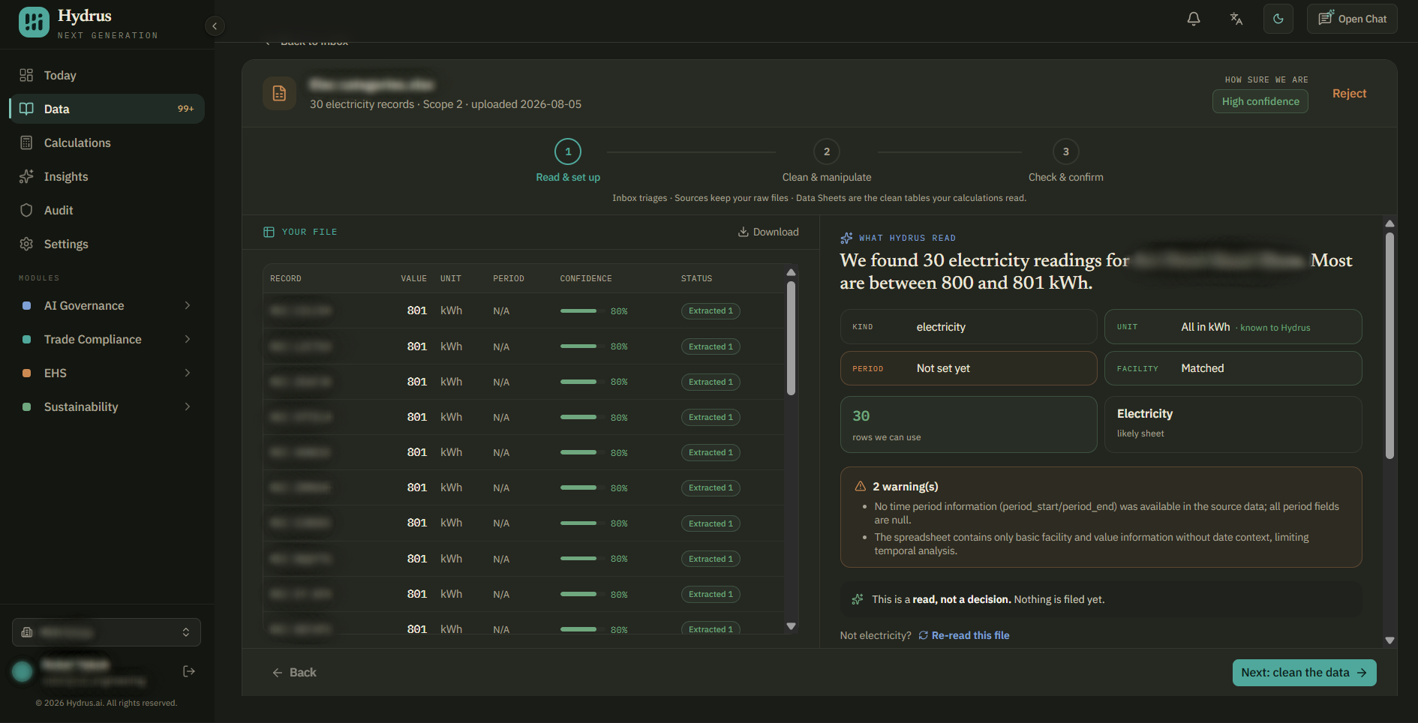Go to Today page
Image resolution: width=1418 pixels, height=723 pixels.
point(107,75)
